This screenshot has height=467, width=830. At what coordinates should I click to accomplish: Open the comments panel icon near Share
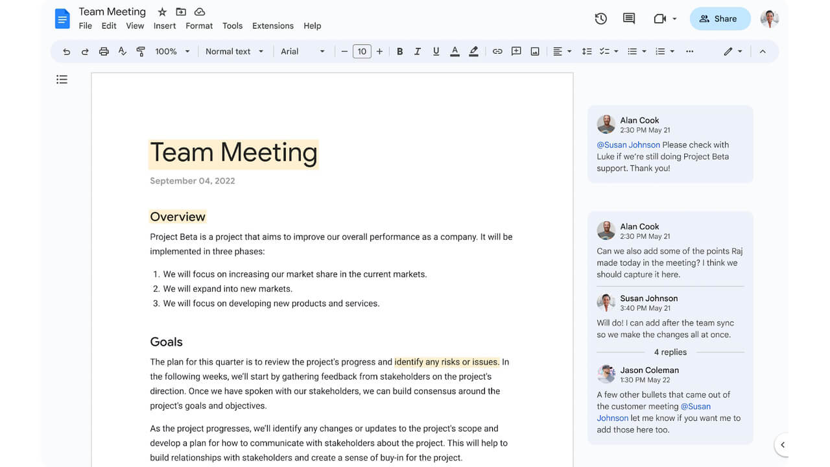coord(628,19)
